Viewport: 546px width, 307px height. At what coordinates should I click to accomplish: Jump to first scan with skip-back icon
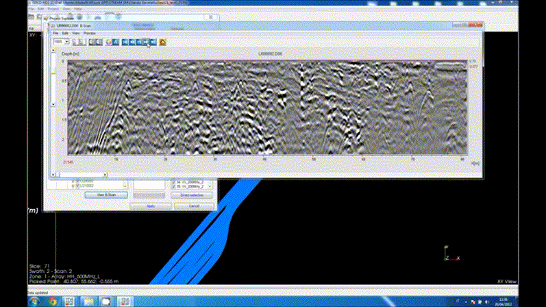click(125, 42)
